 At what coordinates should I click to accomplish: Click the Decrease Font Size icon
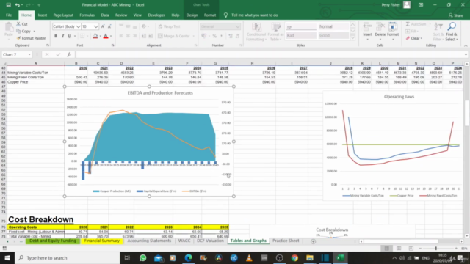point(109,26)
